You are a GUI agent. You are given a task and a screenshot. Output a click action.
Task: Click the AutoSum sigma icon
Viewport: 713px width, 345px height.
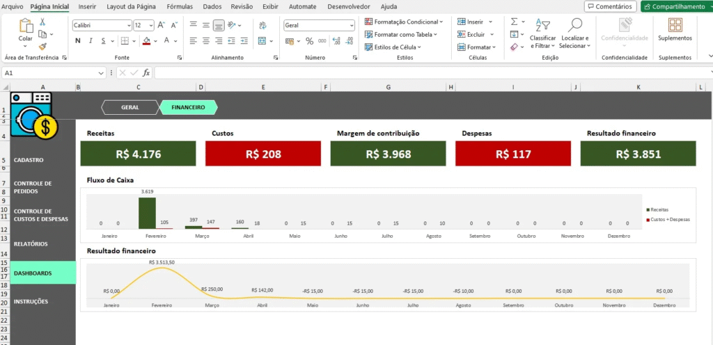click(x=514, y=22)
